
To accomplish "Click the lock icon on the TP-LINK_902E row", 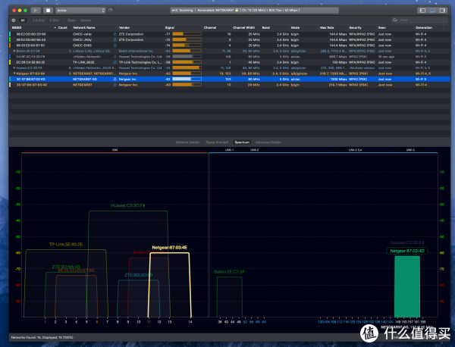I will tap(115, 62).
